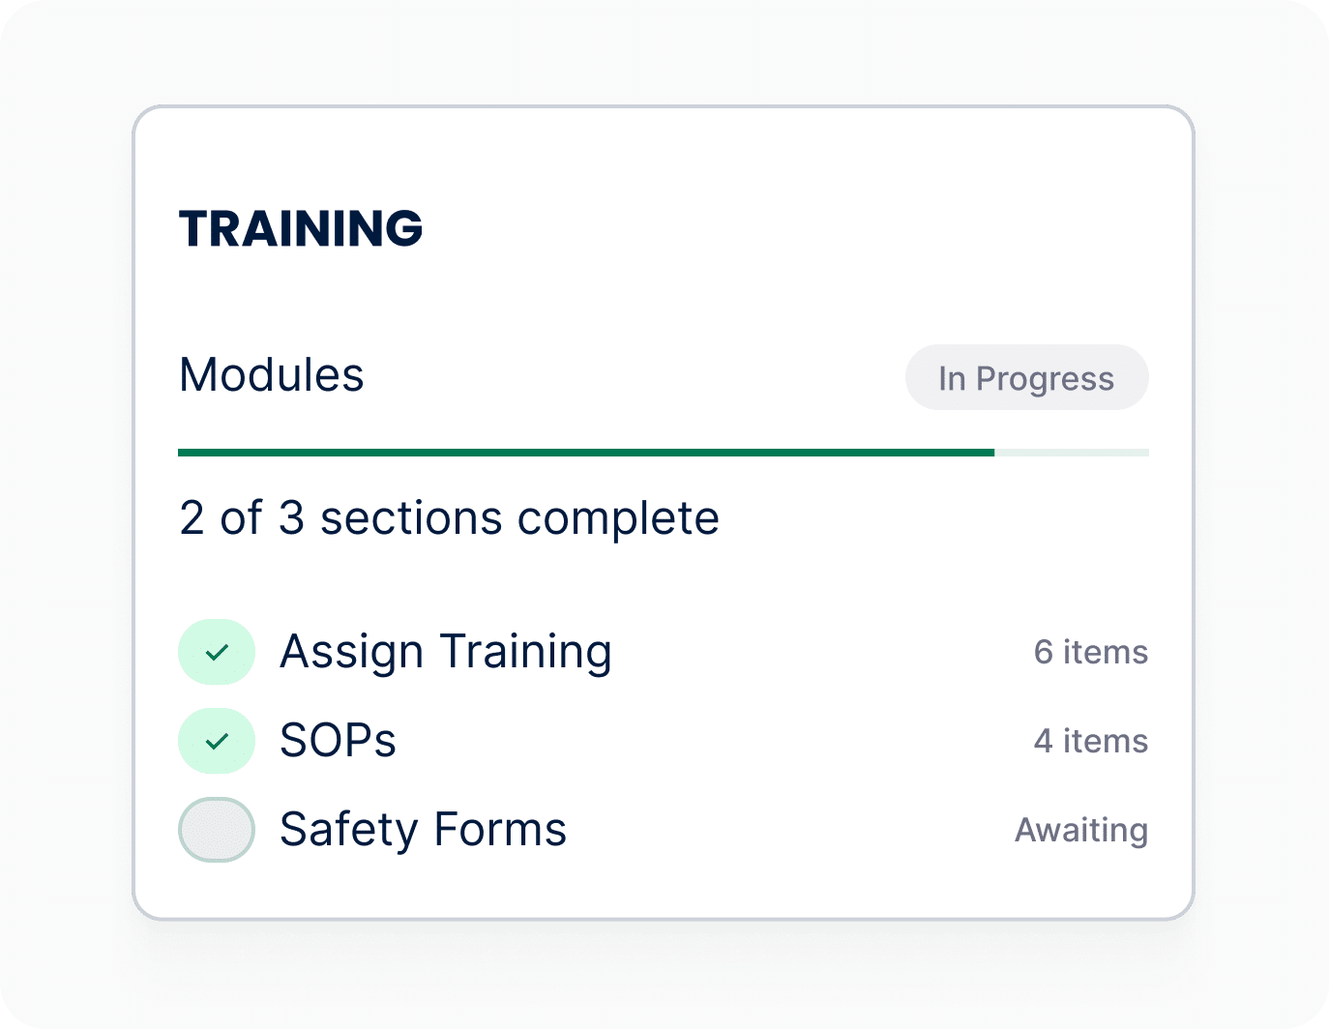This screenshot has height=1029, width=1329.
Task: Toggle the Safety Forms empty status circle
Action: [217, 830]
